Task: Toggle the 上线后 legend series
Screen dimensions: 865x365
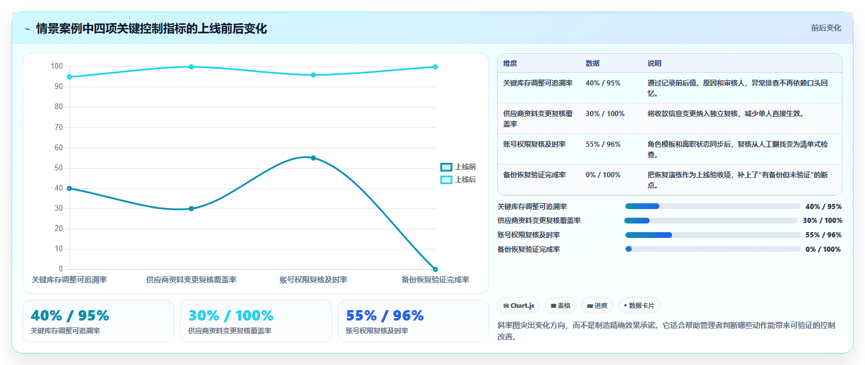Action: click(458, 180)
